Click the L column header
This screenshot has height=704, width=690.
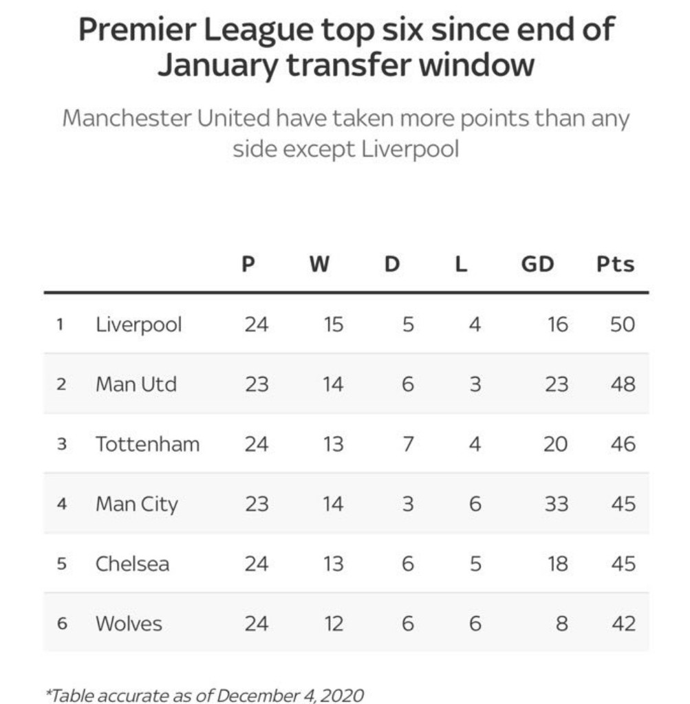point(461,265)
